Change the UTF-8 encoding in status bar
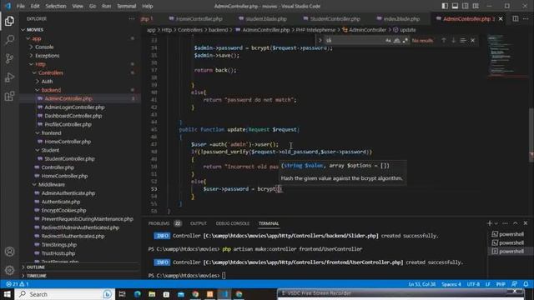Screen dimensions: 534x300 click(x=473, y=284)
